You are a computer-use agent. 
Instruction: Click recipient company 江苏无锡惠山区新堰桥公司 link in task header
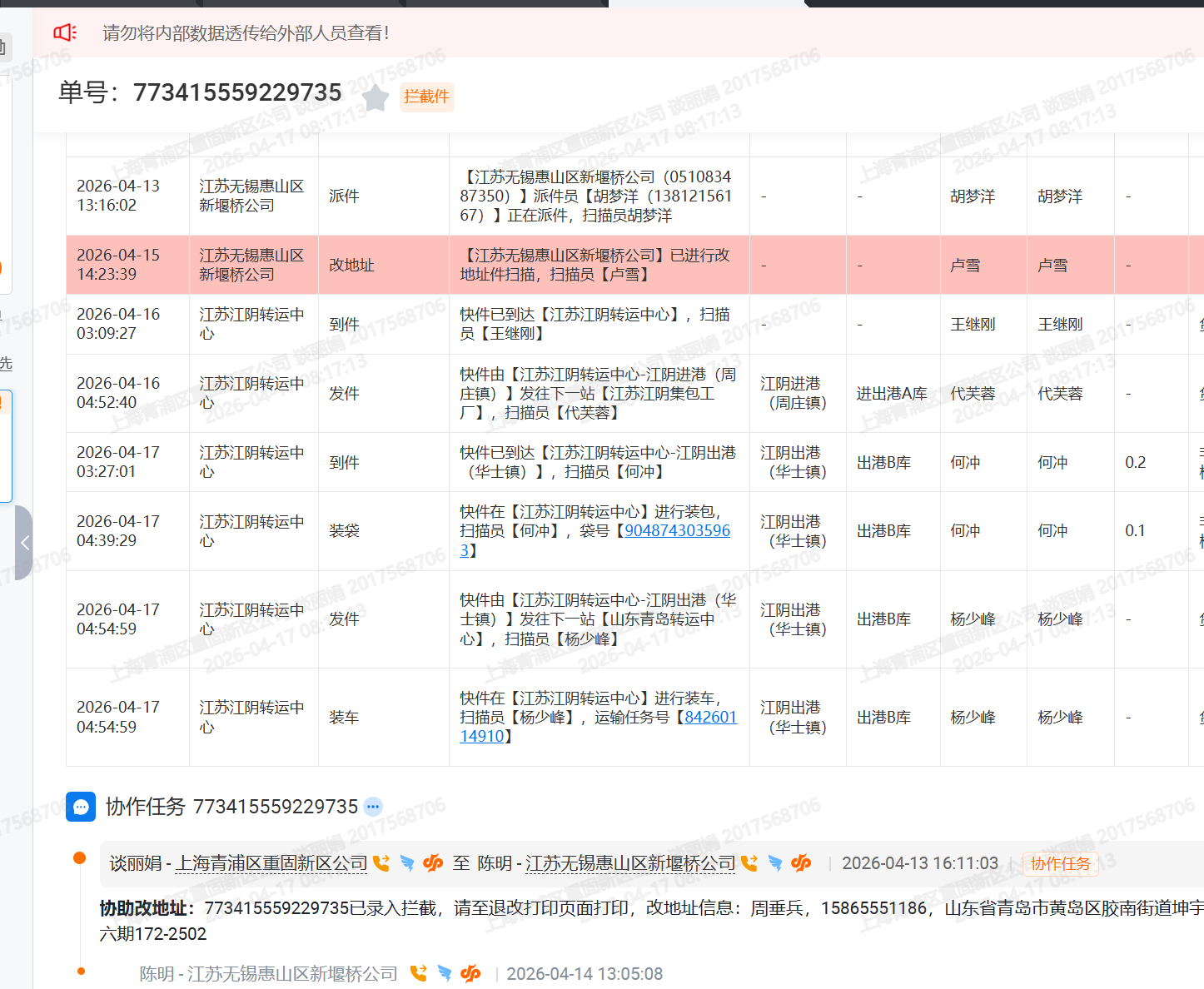[x=630, y=863]
